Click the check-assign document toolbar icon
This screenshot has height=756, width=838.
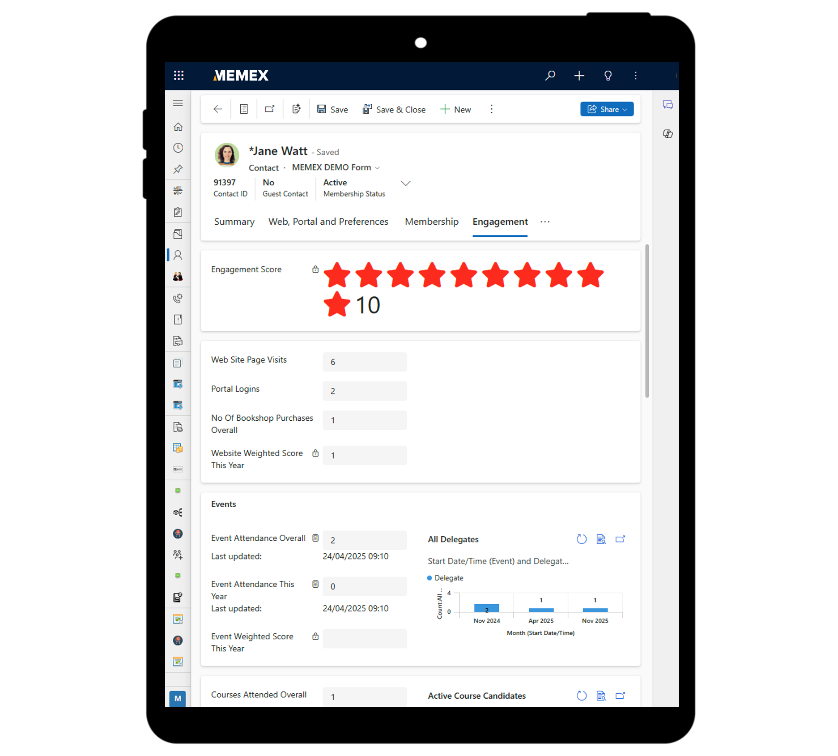point(296,109)
